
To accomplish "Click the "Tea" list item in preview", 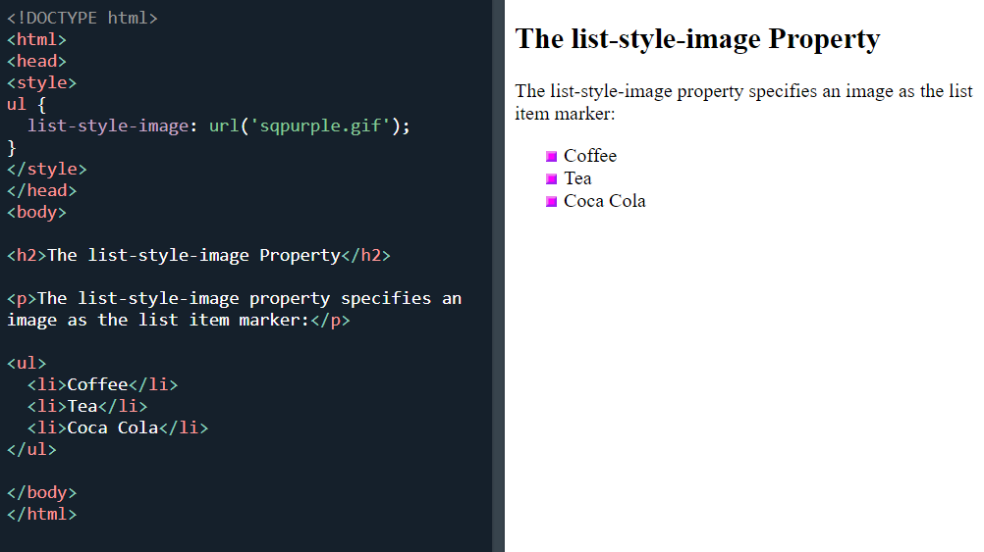I will click(x=577, y=178).
